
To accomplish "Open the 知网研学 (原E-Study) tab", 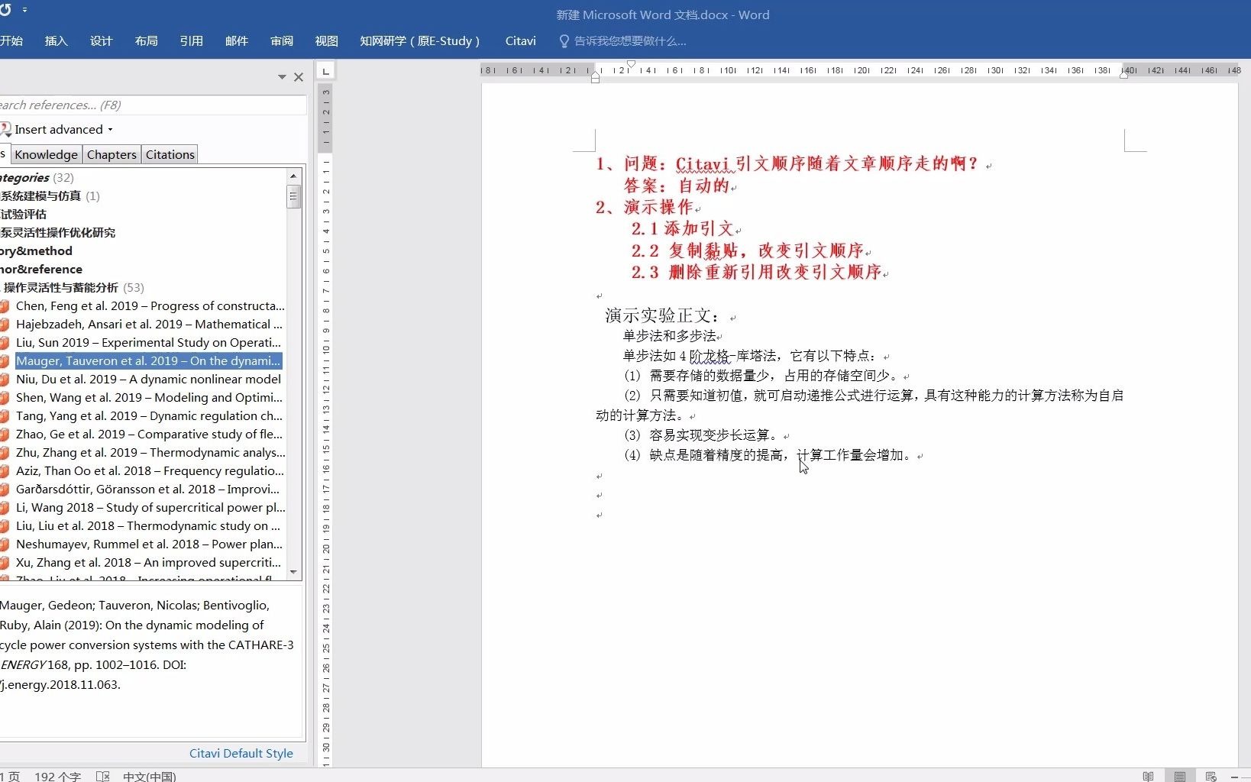I will (x=420, y=41).
